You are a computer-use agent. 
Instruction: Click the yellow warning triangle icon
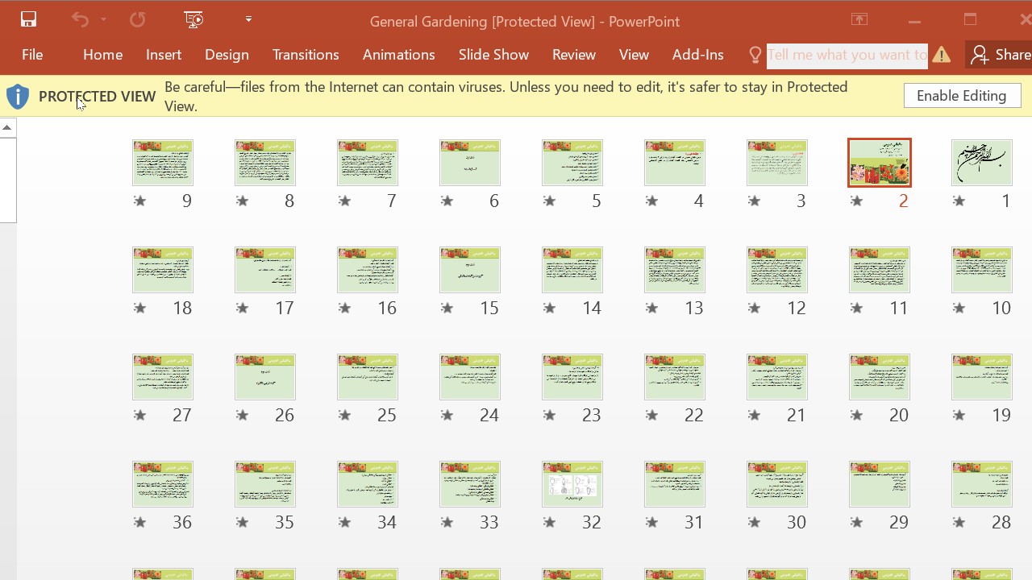(x=942, y=55)
